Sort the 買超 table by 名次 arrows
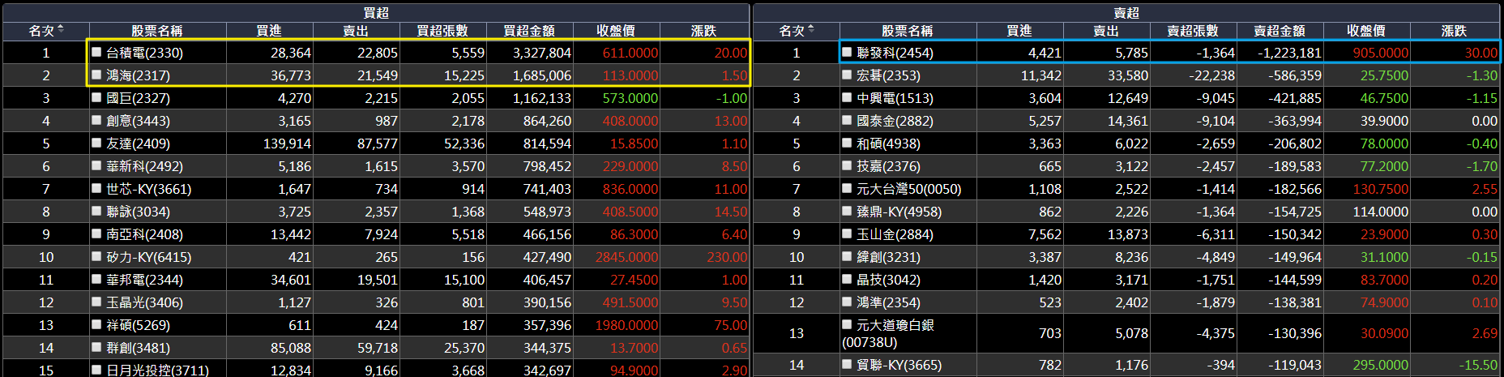Image resolution: width=1504 pixels, height=377 pixels. (61, 30)
